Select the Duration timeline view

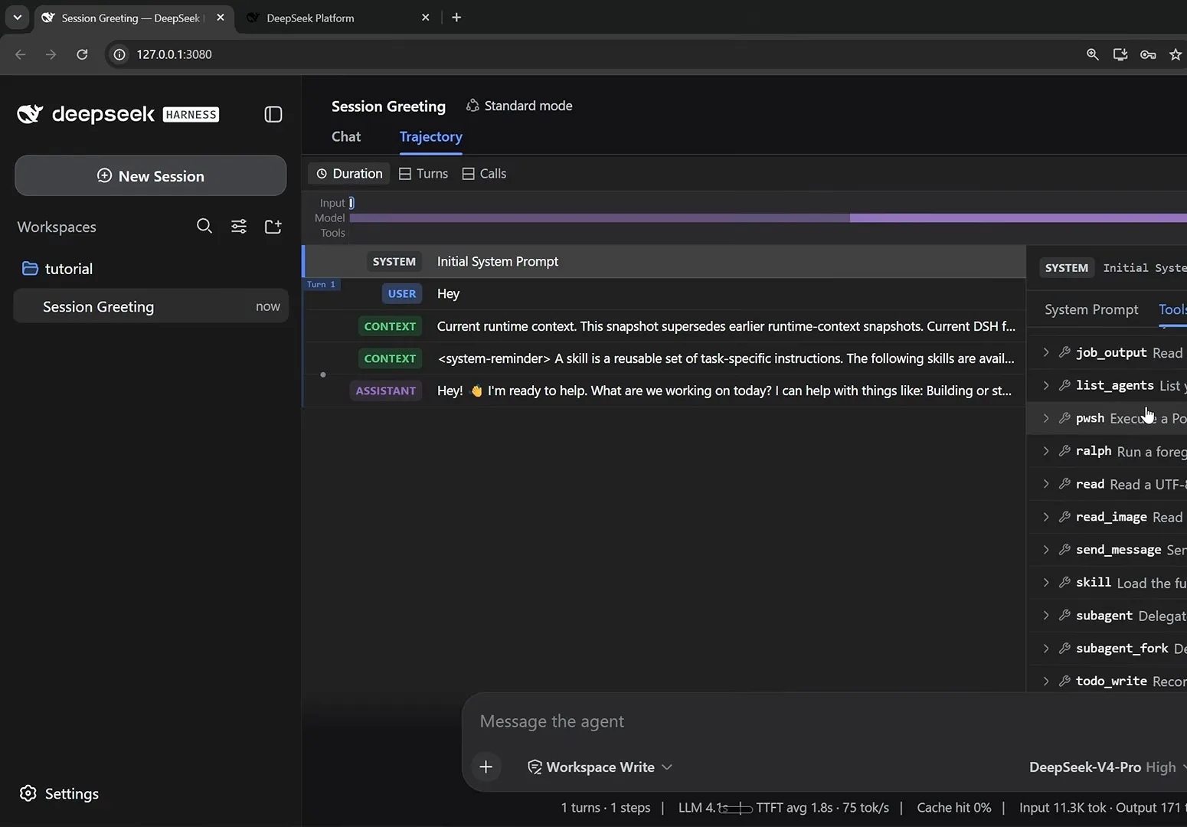tap(349, 174)
